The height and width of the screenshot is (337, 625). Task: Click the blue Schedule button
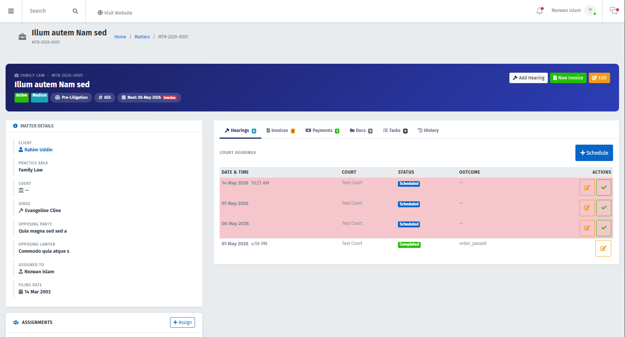click(x=594, y=153)
